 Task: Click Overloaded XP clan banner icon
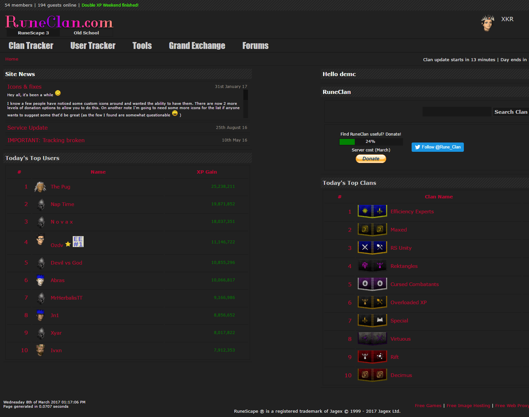coord(372,302)
